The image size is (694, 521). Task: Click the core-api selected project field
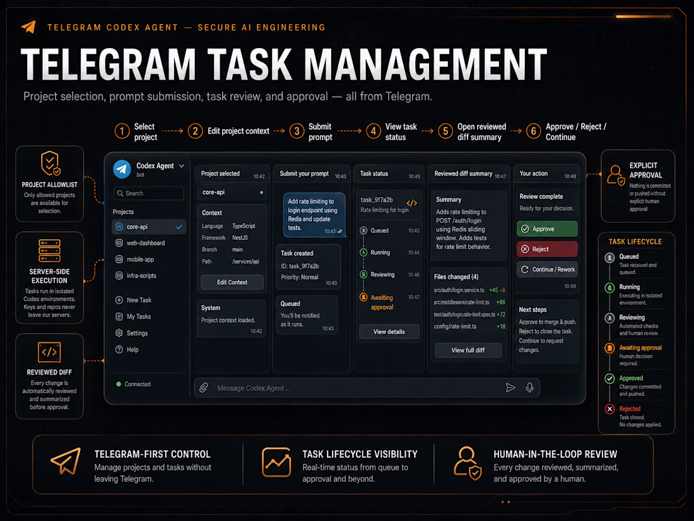[232, 192]
